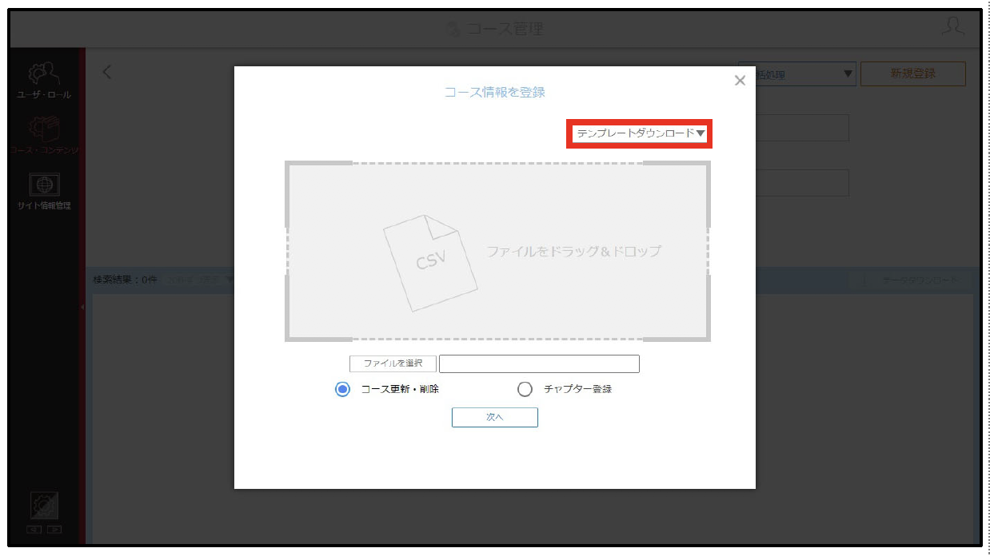
Task: Select the コース更新・削除 radio button
Action: click(342, 389)
